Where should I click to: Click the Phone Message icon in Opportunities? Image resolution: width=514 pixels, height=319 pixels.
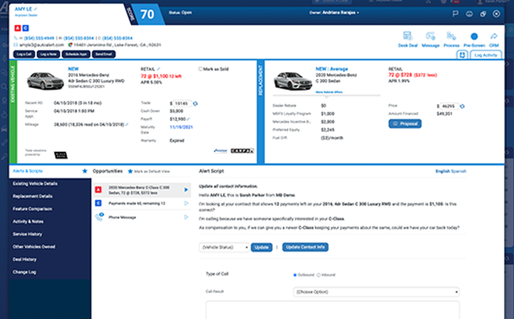click(x=99, y=216)
